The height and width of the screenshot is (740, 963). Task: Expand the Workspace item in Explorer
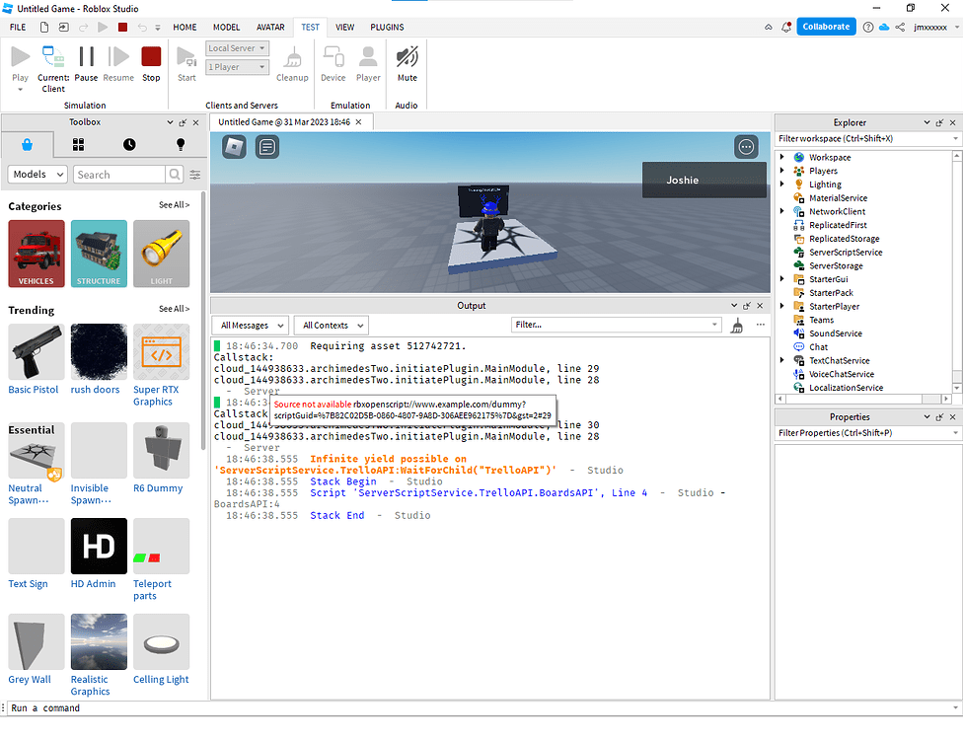(x=782, y=157)
